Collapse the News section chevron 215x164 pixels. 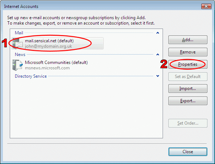(158, 55)
